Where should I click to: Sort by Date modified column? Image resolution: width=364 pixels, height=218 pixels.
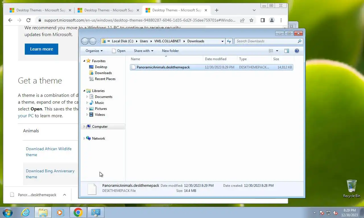point(220,59)
